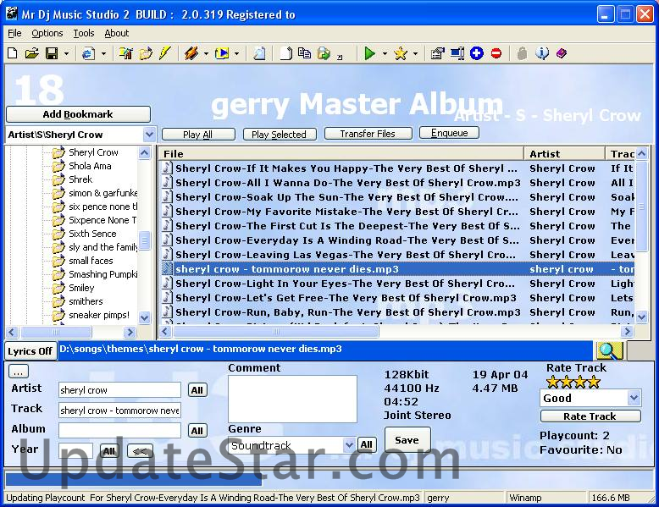Viewport: 659px width, 507px height.
Task: Sort by the Artist column header
Action: pos(564,154)
